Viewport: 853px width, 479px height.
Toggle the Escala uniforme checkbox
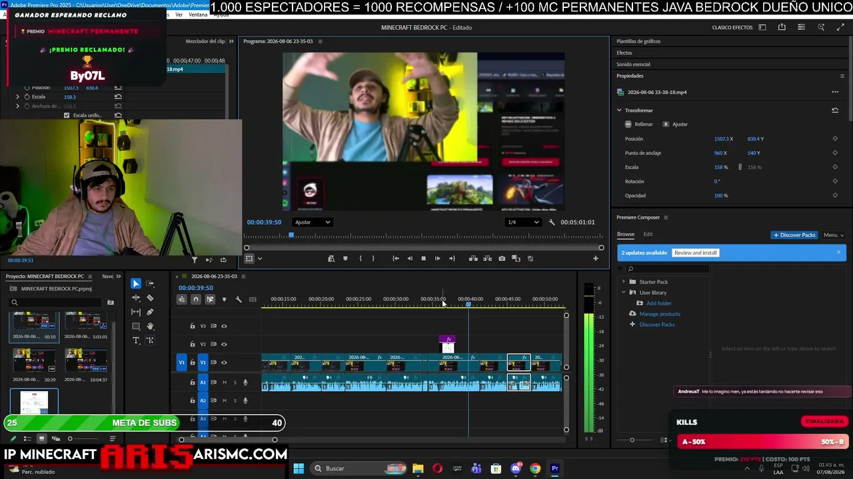[x=67, y=116]
